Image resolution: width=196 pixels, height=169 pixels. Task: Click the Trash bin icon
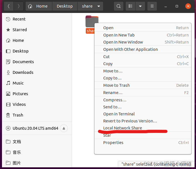(x=8, y=115)
